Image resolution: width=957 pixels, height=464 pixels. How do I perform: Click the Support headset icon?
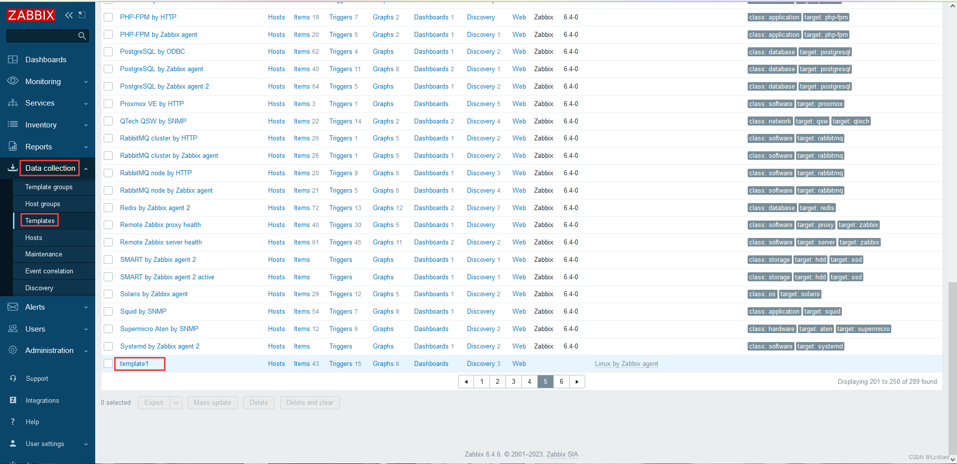[13, 378]
